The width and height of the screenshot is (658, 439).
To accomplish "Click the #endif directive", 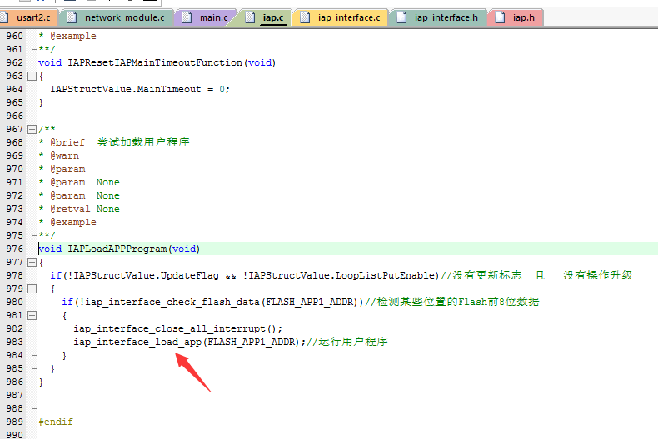I will point(56,422).
